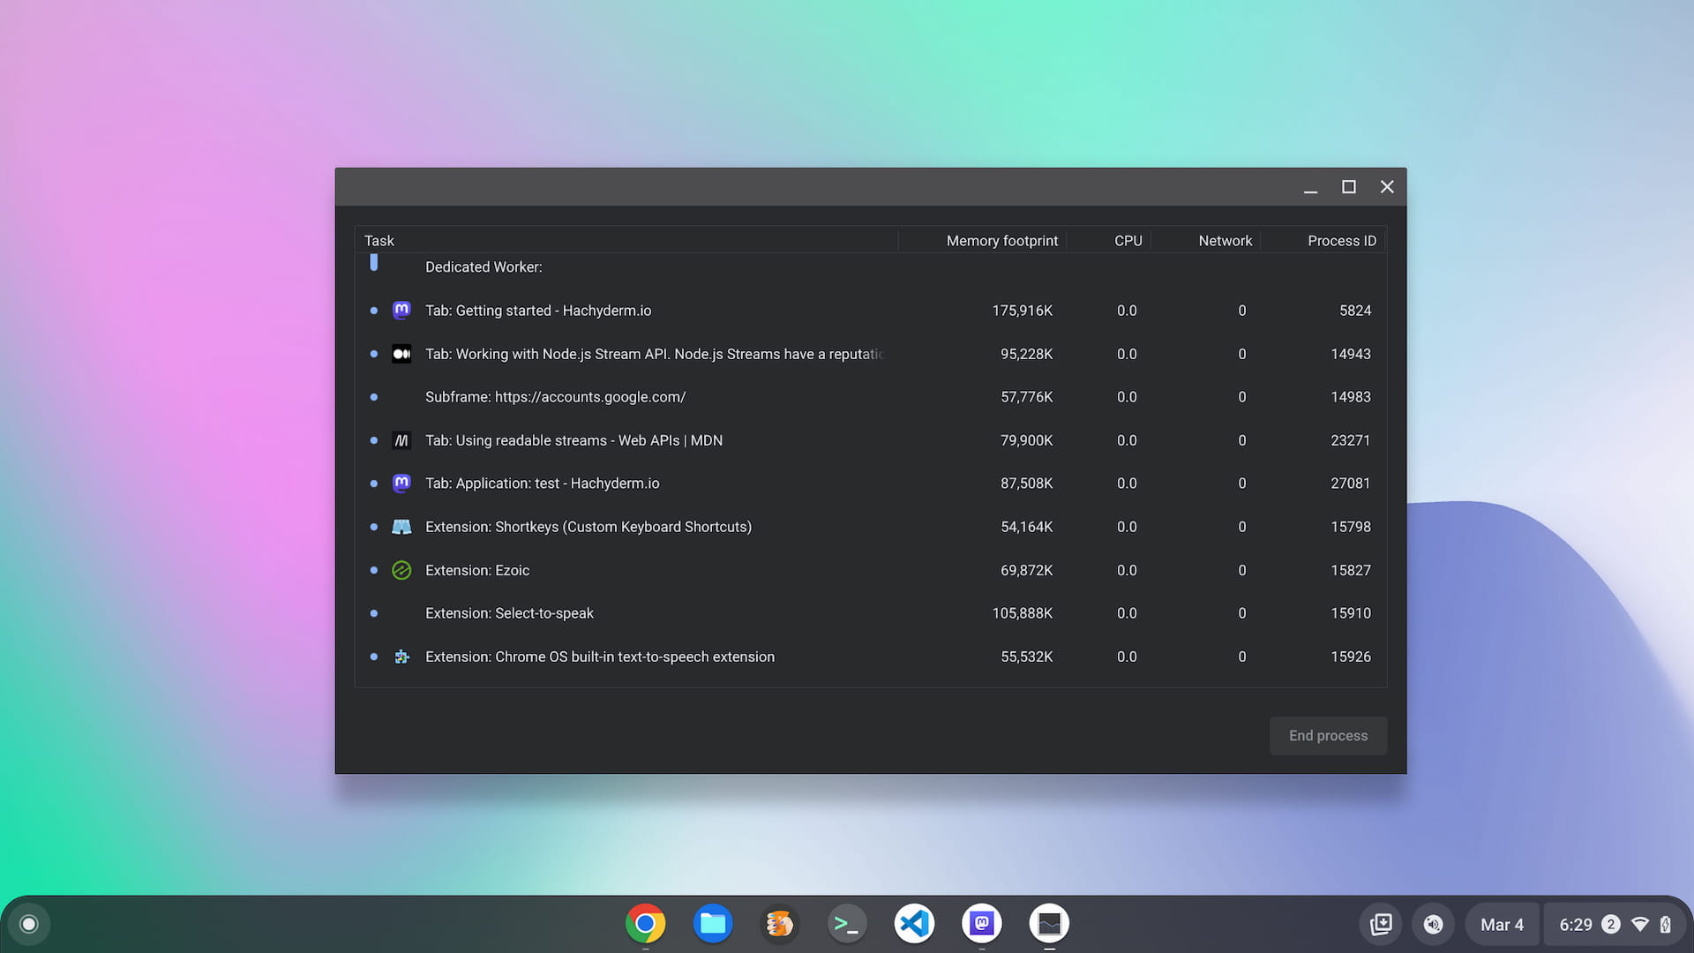
Task: Click Memory footprint column header to sort
Action: pyautogui.click(x=1001, y=241)
